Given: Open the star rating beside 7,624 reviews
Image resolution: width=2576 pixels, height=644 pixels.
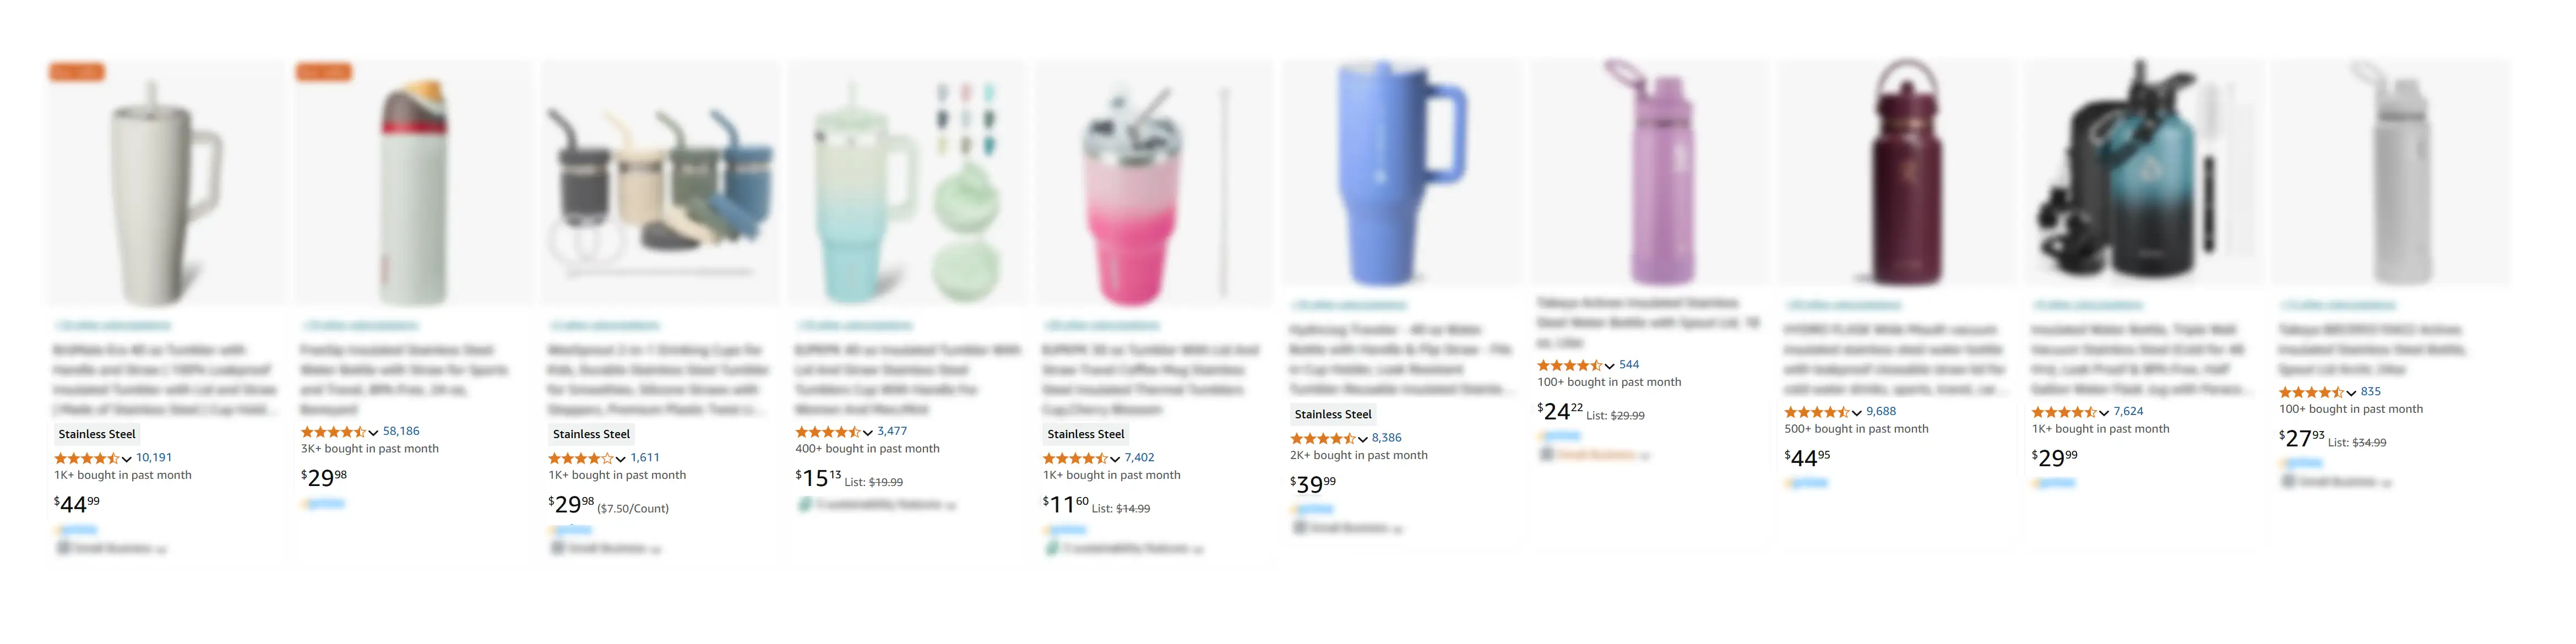Looking at the screenshot, I should (2064, 411).
